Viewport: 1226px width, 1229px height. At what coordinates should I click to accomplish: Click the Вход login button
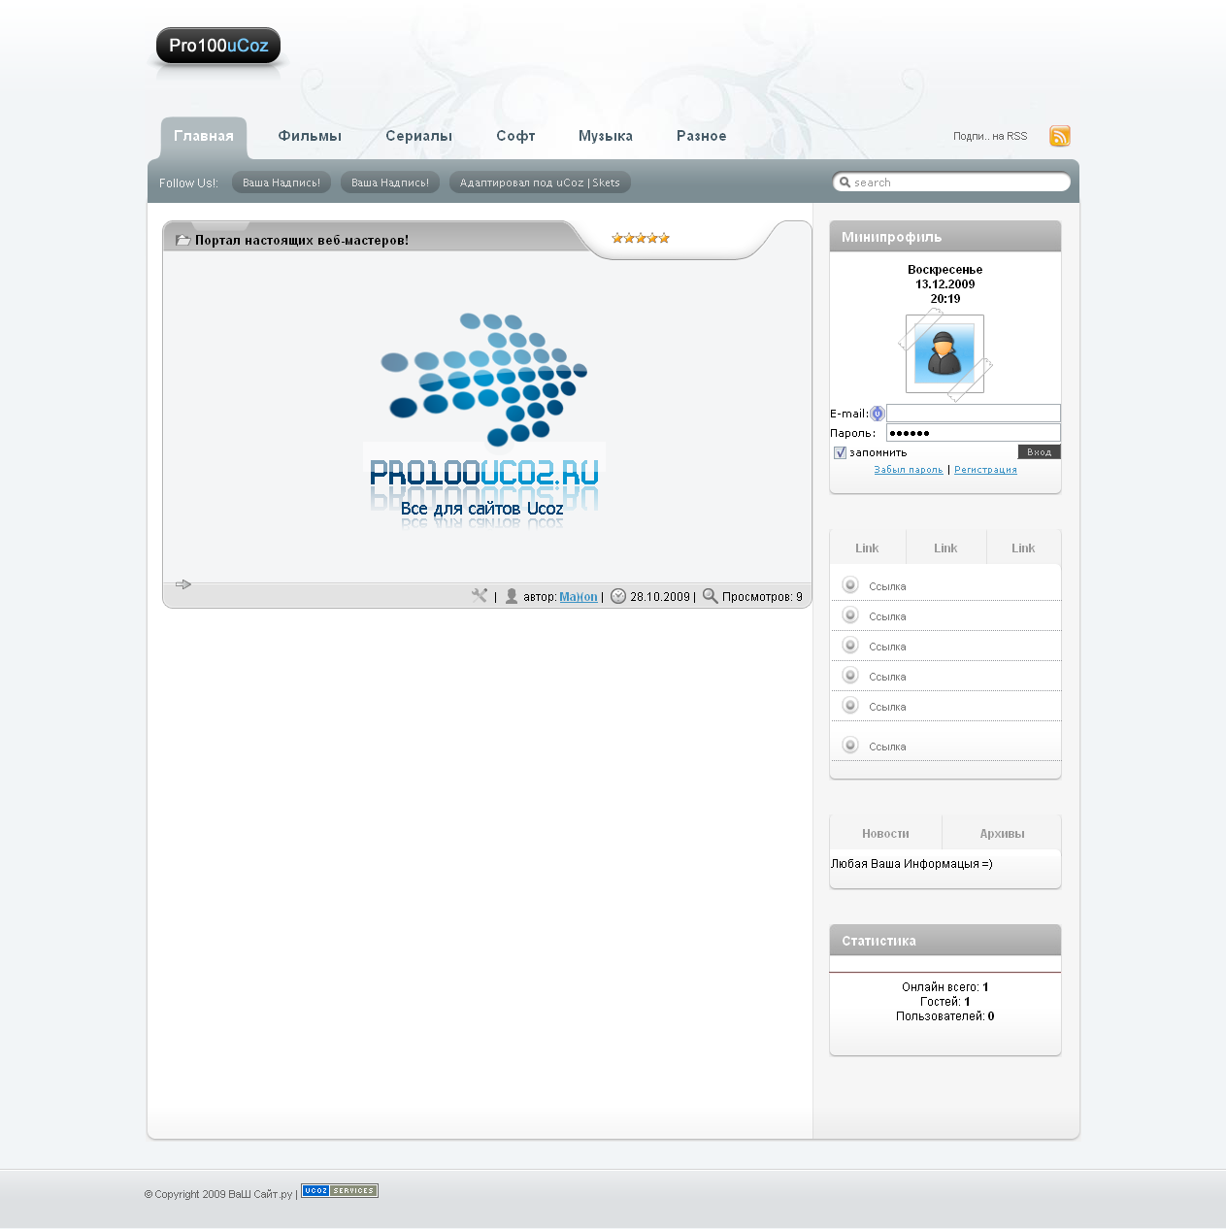click(1039, 452)
